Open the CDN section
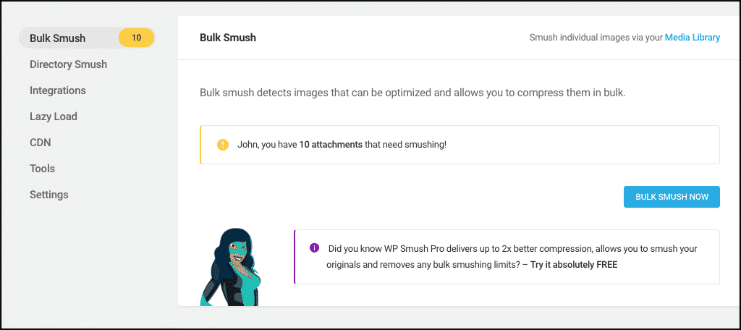This screenshot has height=330, width=741. tap(41, 143)
